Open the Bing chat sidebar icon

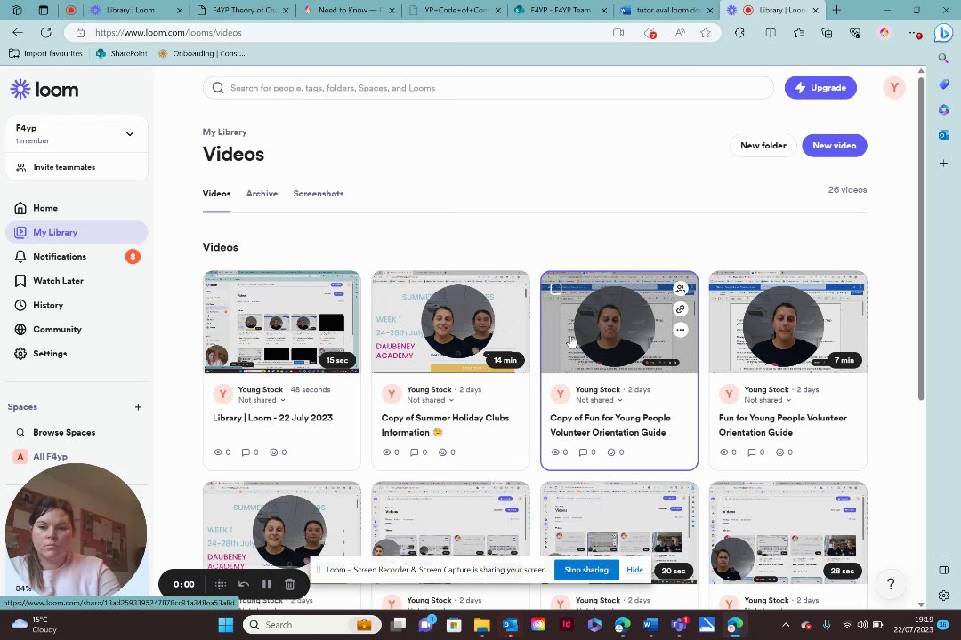pyautogui.click(x=943, y=33)
